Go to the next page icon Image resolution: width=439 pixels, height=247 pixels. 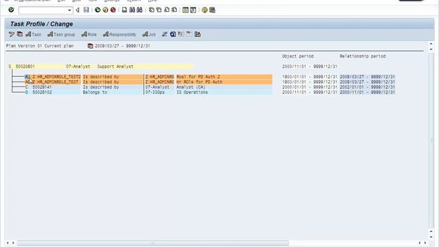[x=167, y=10]
